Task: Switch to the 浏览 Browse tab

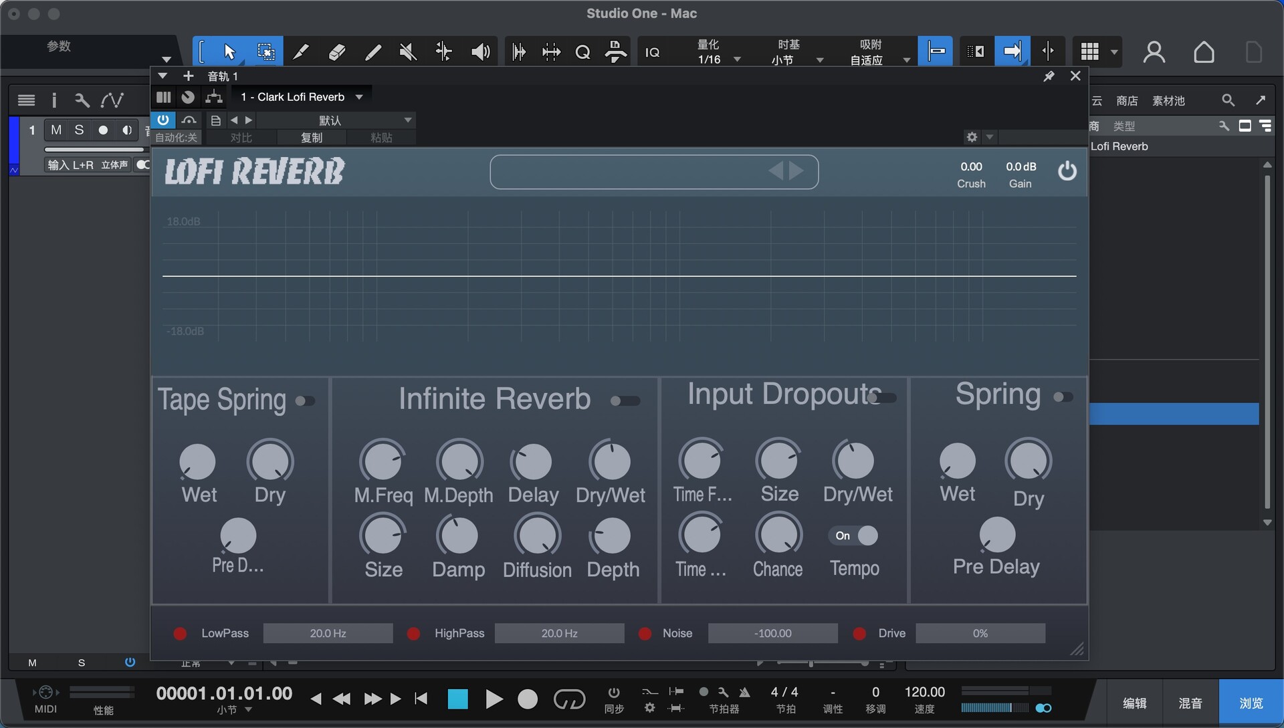Action: coord(1251,703)
